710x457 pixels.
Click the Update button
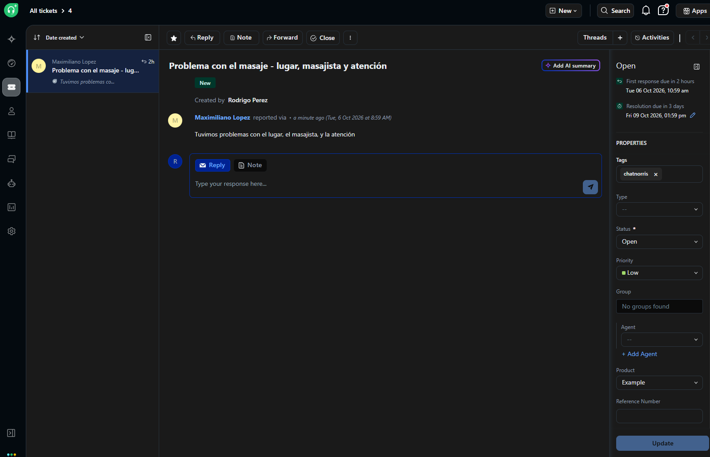coord(662,443)
